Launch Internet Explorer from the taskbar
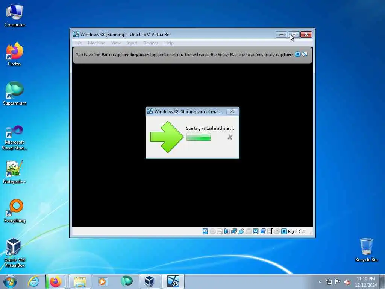This screenshot has height=289, width=385. click(33, 281)
